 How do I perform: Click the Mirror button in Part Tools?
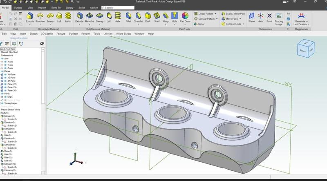point(201,24)
